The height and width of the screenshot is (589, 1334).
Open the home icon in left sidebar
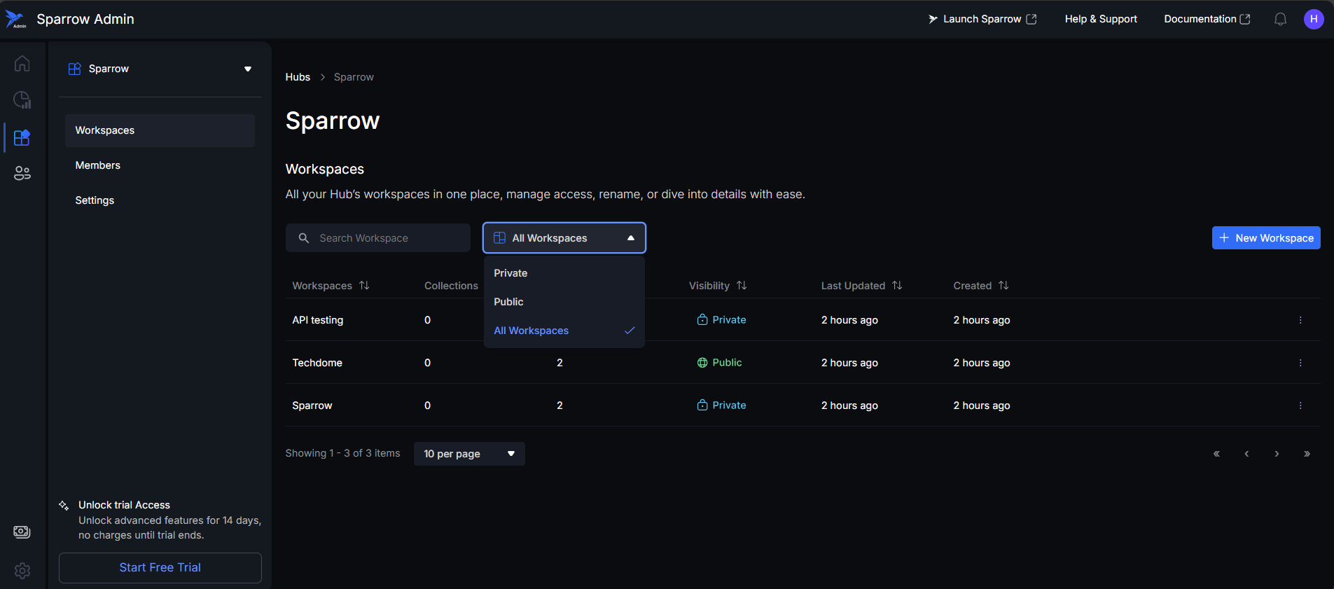coord(22,64)
